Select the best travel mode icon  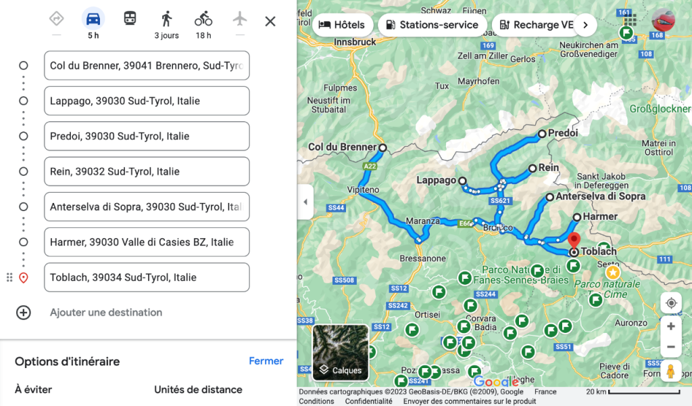pyautogui.click(x=57, y=19)
